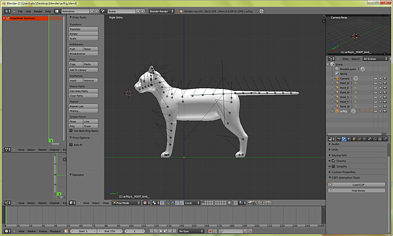Click the current frame number field

coord(134,231)
